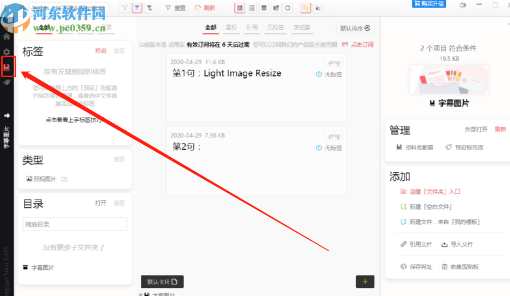Open the 默认排序 sort dropdown
Screen dimensions: 510x296
355,28
